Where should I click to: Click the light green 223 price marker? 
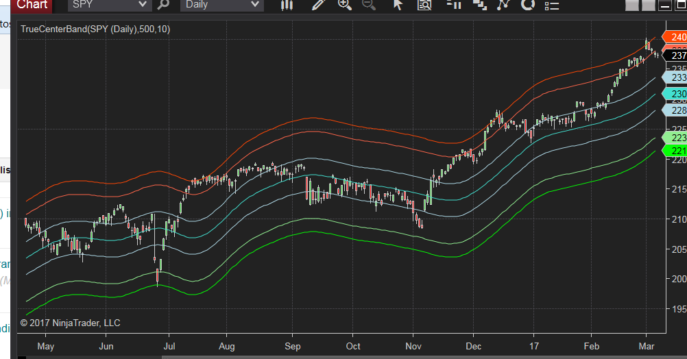pyautogui.click(x=675, y=138)
